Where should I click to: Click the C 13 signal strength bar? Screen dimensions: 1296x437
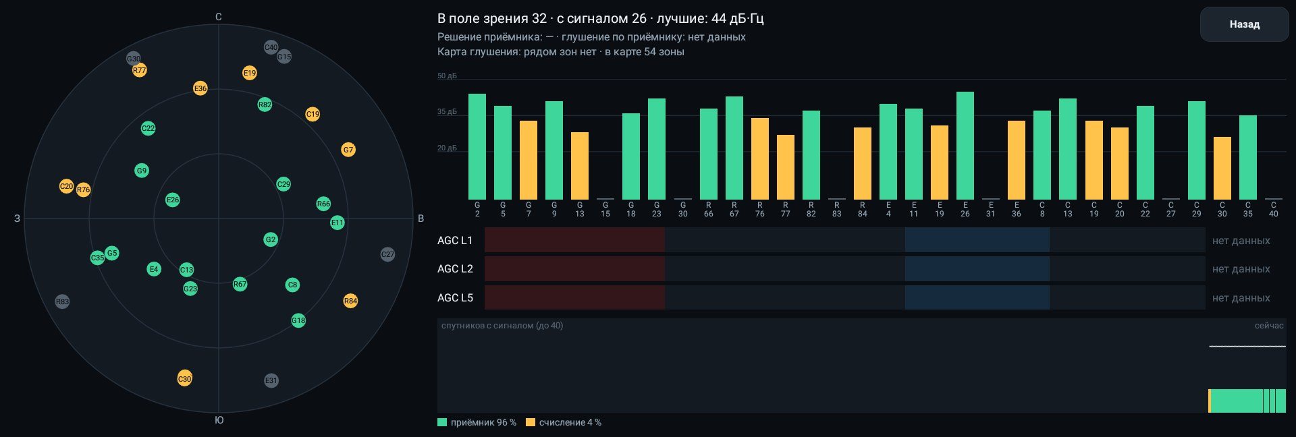1068,148
